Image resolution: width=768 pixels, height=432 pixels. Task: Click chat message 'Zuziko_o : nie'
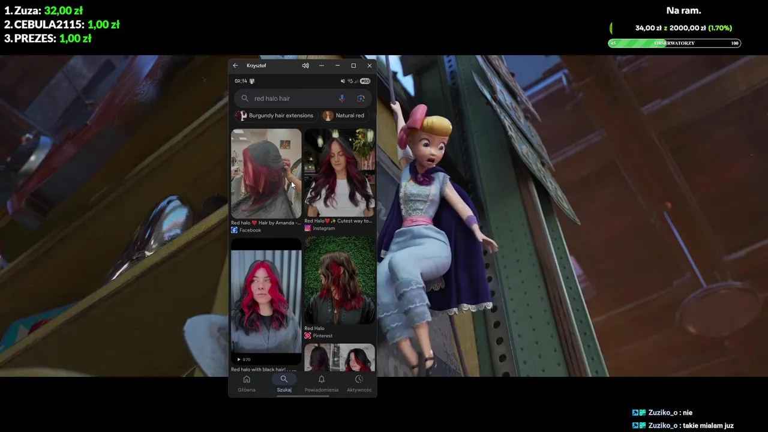(662, 413)
